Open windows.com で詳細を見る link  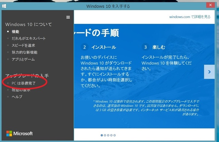click(190, 17)
